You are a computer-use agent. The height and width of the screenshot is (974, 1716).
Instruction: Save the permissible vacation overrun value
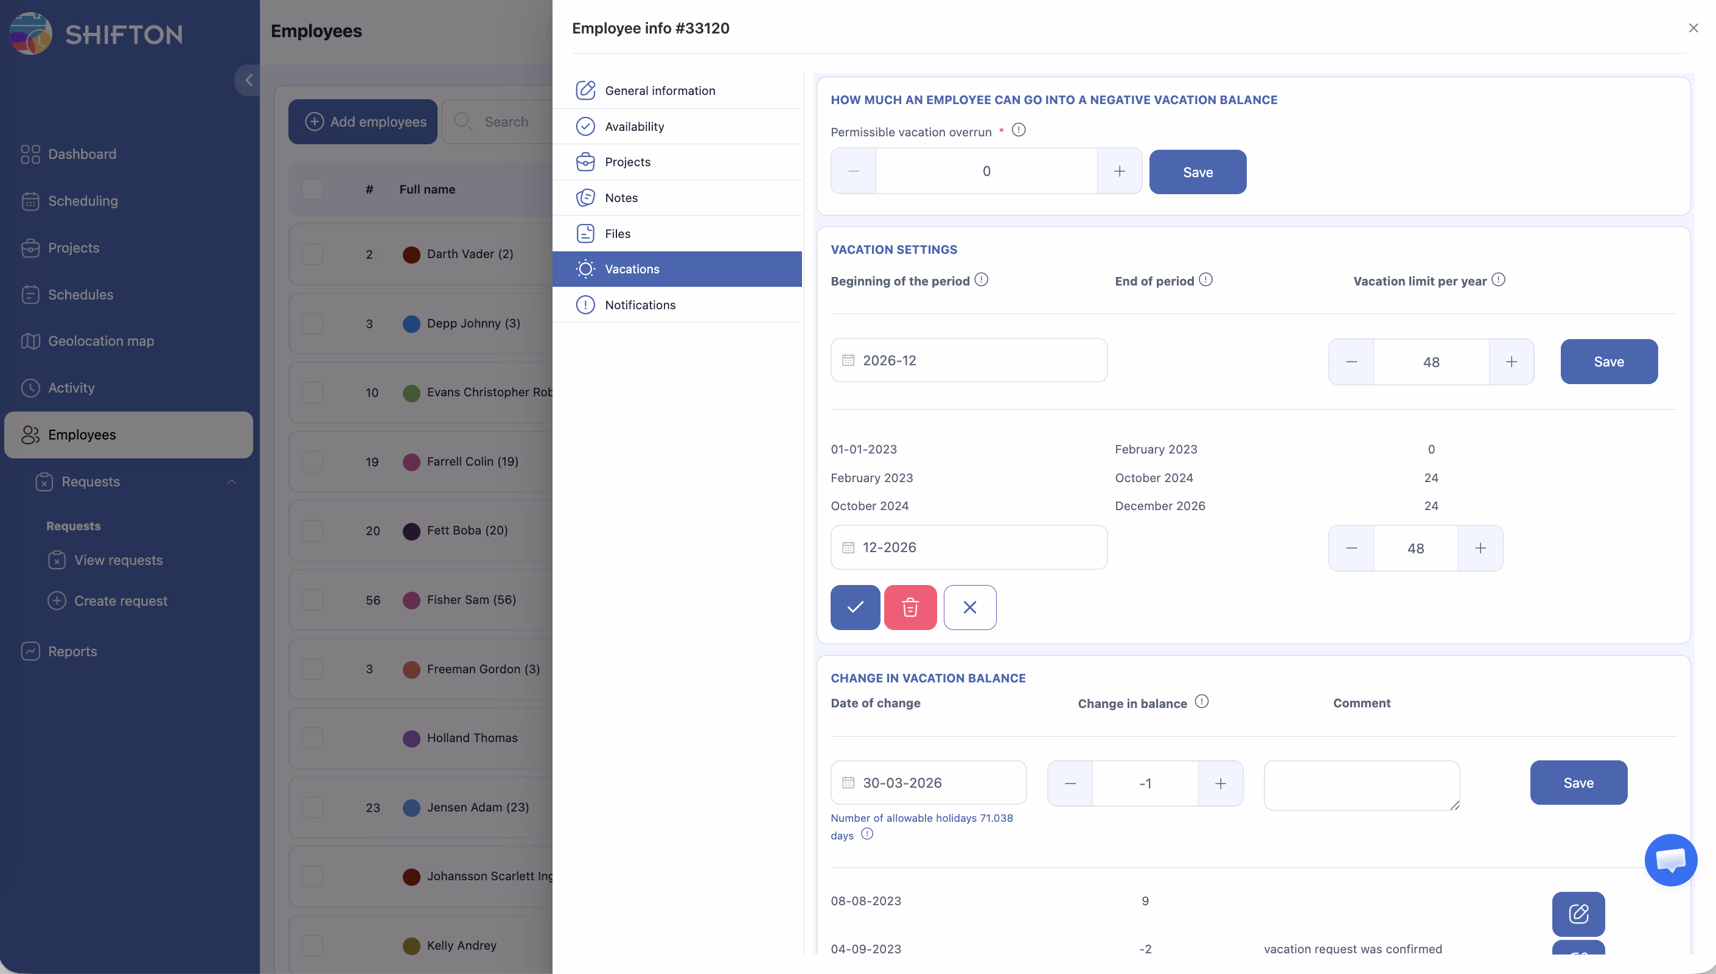pyautogui.click(x=1198, y=172)
